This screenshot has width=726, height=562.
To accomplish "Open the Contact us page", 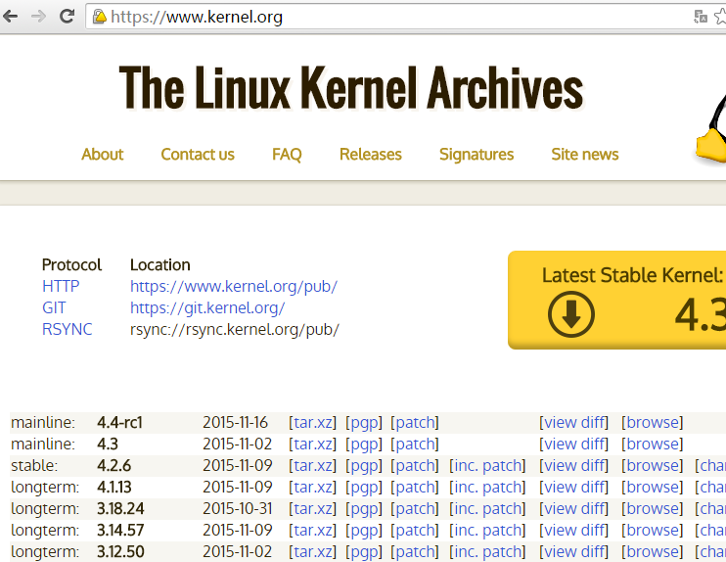I will coord(198,155).
